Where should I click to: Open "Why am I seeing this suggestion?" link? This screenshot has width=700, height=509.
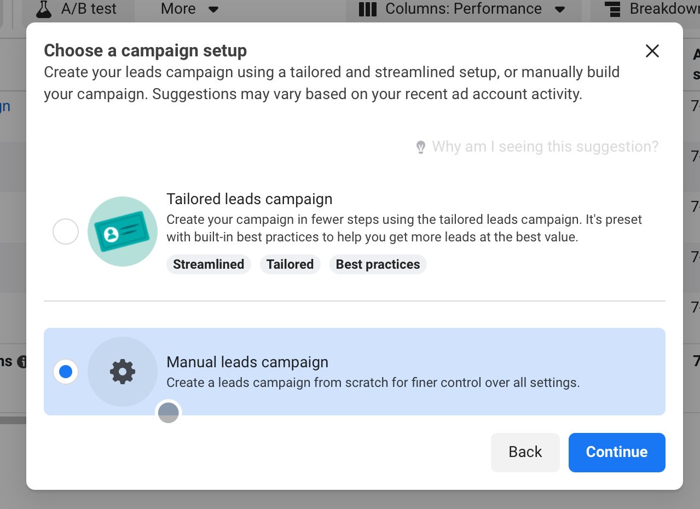[545, 147]
